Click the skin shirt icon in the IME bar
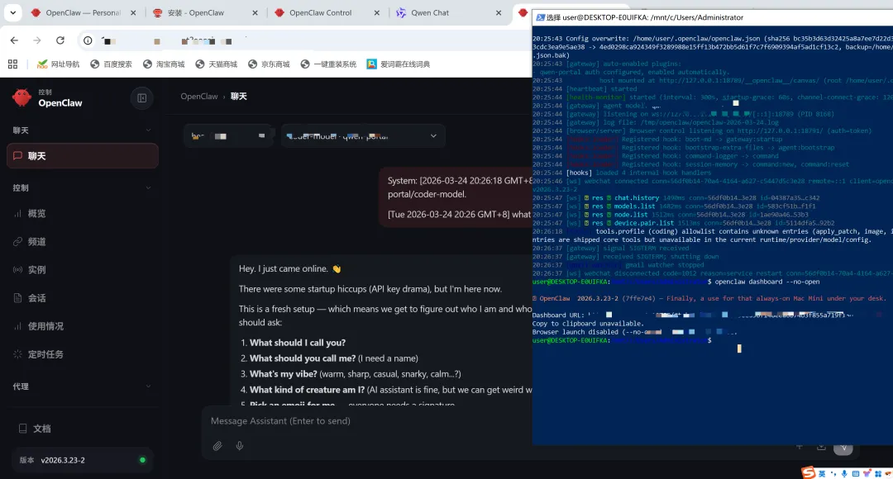The height and width of the screenshot is (479, 893). pos(867,473)
